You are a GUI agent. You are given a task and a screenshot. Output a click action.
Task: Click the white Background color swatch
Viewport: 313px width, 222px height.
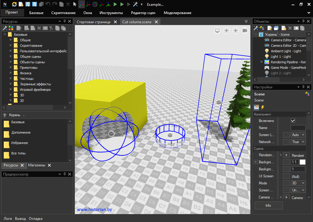[x=302, y=162]
